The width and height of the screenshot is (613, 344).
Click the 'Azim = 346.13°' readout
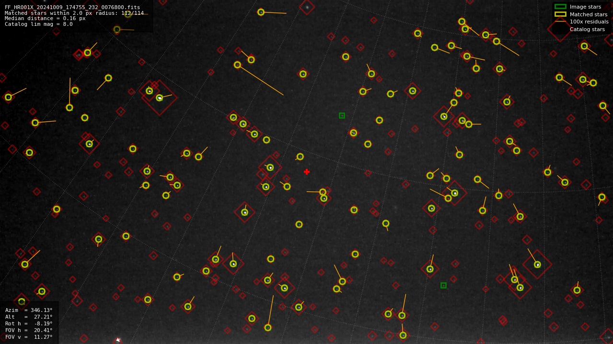coord(29,310)
